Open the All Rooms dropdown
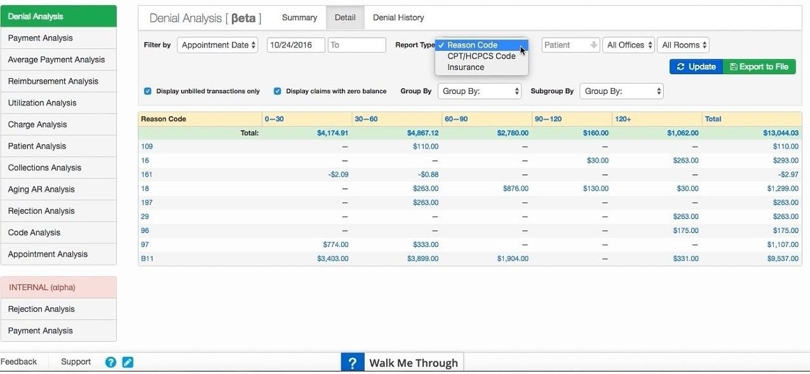This screenshot has width=810, height=374. pos(683,44)
